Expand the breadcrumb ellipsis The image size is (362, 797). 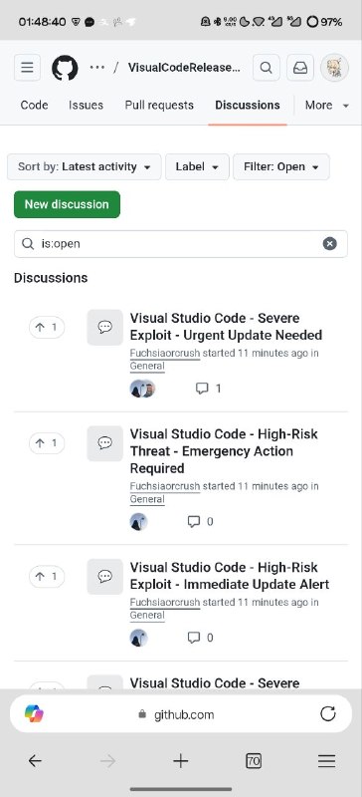97,68
